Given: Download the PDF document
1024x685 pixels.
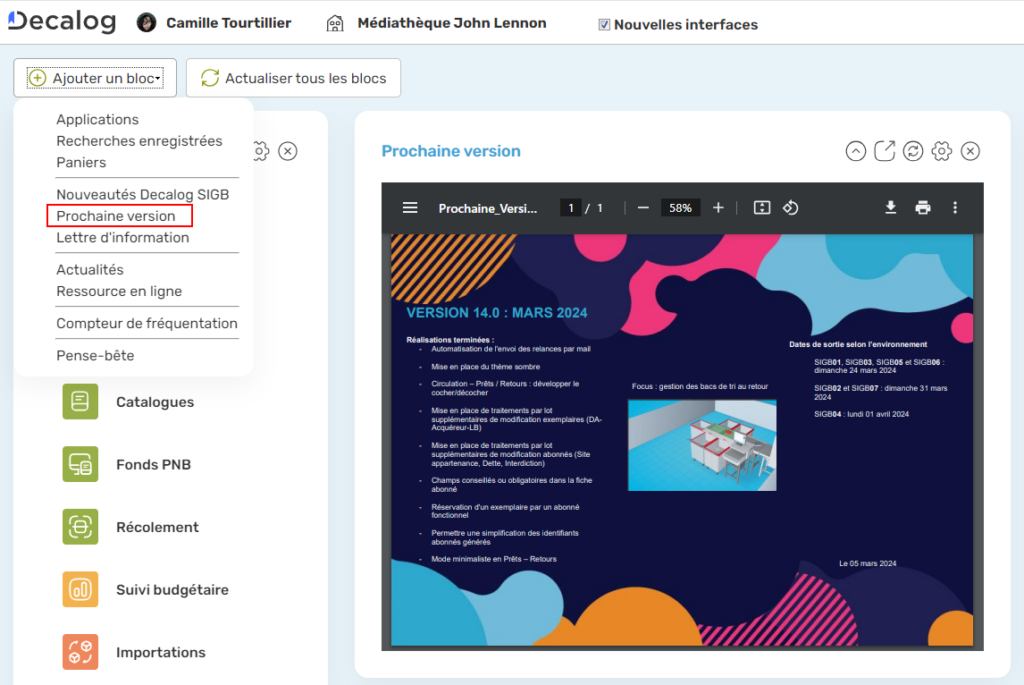Looking at the screenshot, I should tap(890, 207).
